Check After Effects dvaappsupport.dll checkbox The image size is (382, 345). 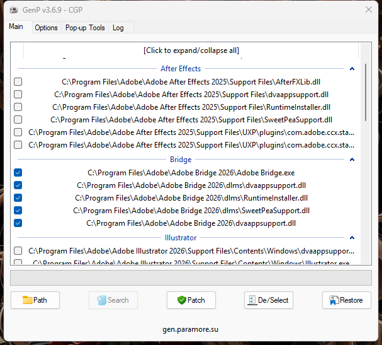click(x=18, y=94)
